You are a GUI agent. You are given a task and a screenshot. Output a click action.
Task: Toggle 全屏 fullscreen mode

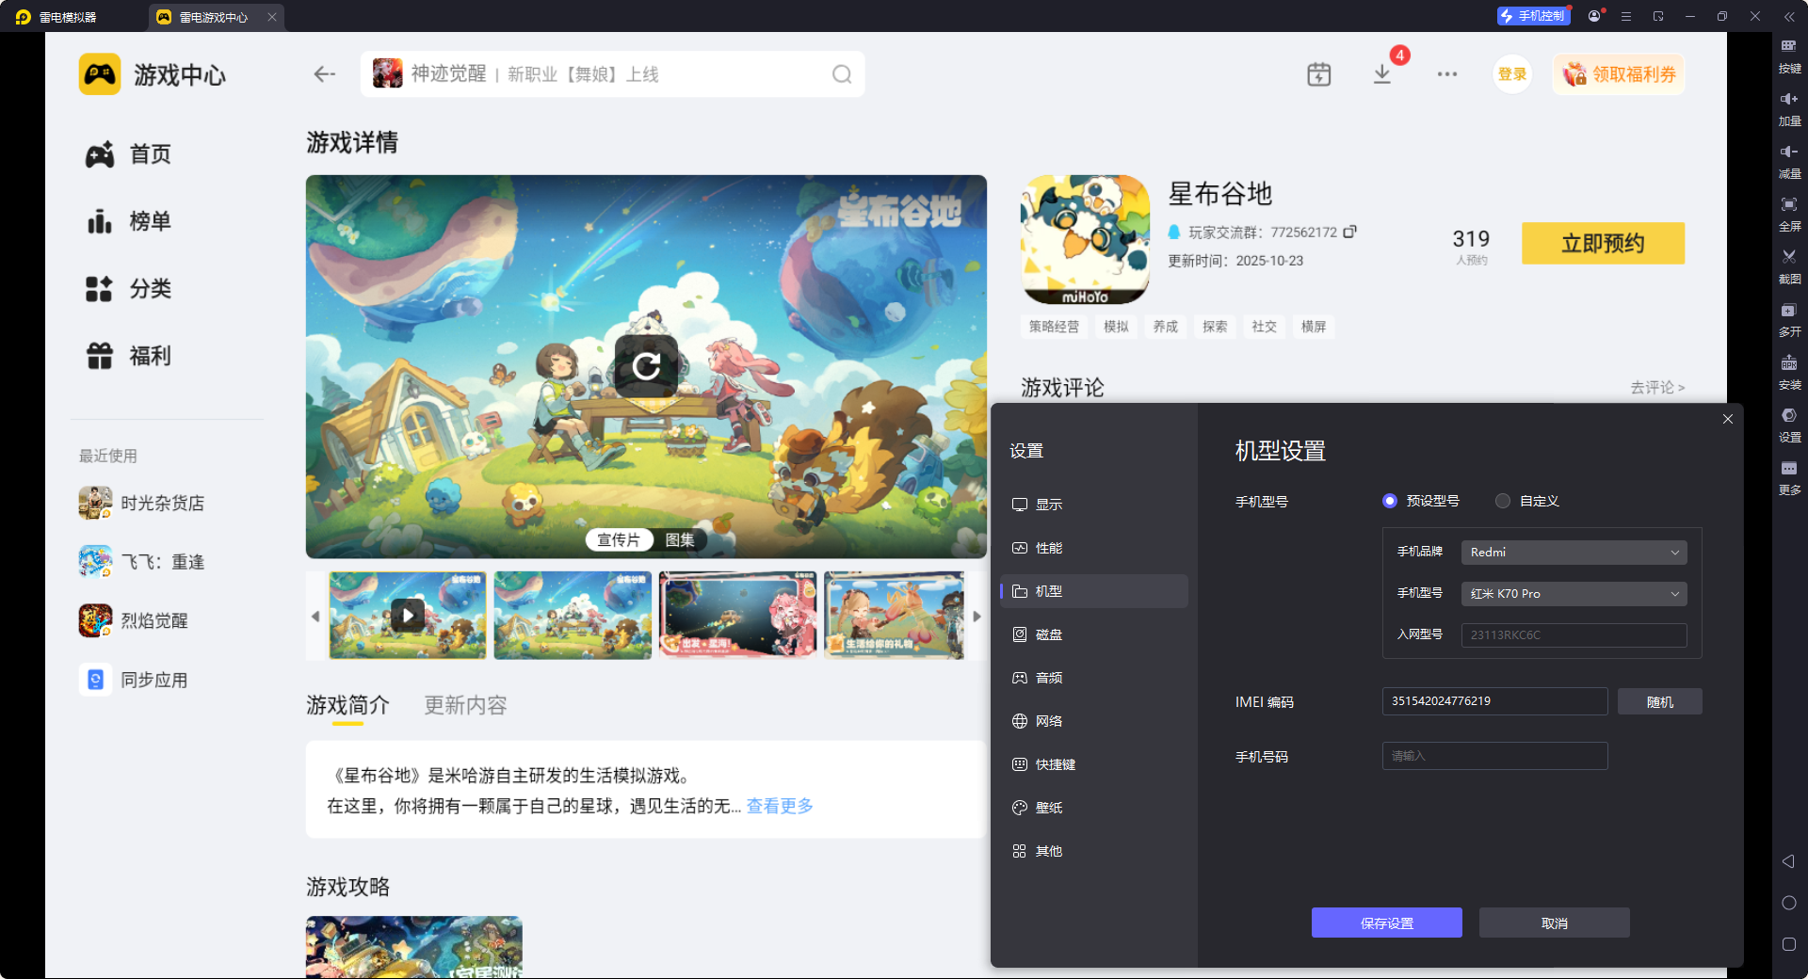[x=1789, y=213]
